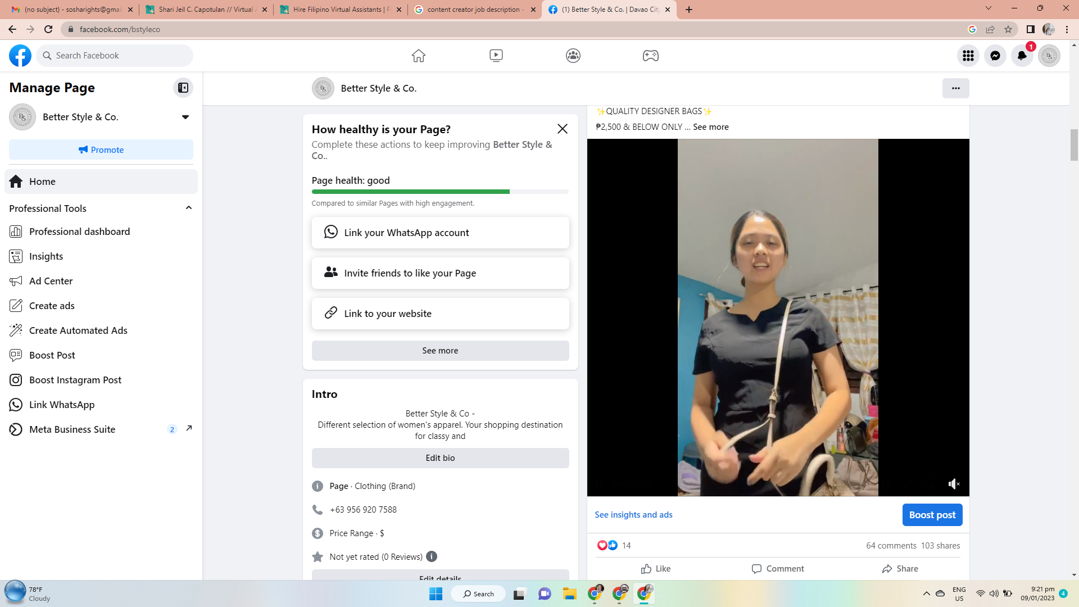Collapse the Manage Page sidebar panel
Viewport: 1079px width, 607px height.
tap(183, 88)
